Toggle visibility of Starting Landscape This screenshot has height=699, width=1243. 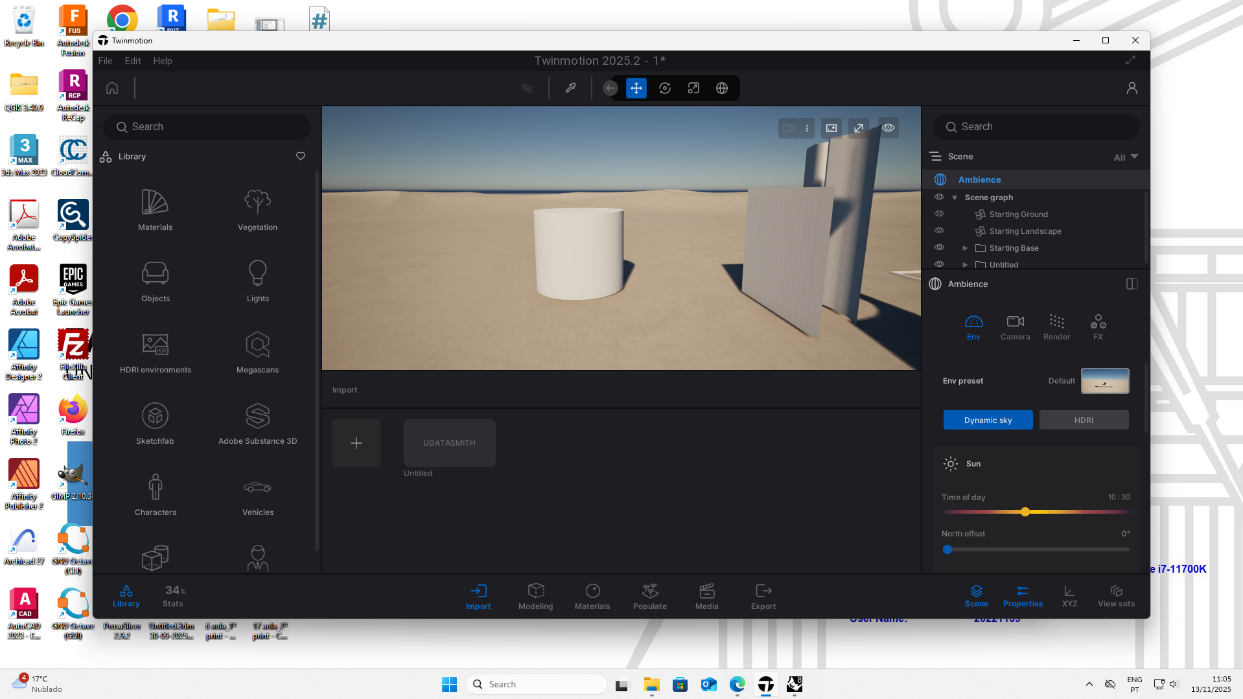pyautogui.click(x=939, y=231)
